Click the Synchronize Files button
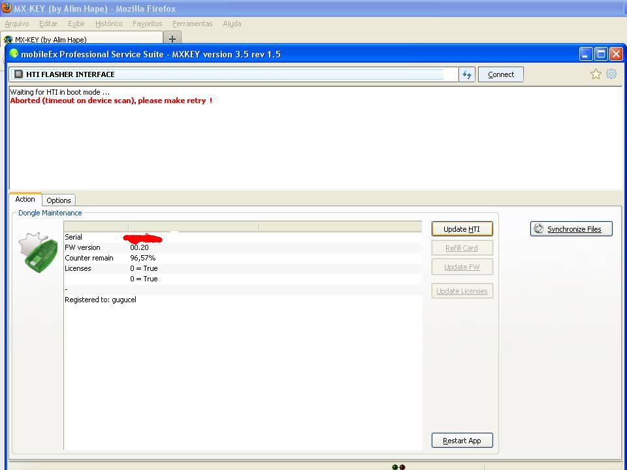627x470 pixels. [571, 229]
